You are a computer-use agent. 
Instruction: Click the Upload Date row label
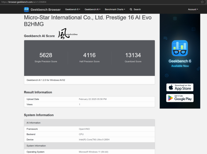33,99
